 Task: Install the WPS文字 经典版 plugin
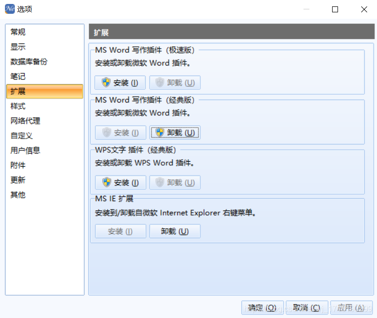pyautogui.click(x=120, y=182)
